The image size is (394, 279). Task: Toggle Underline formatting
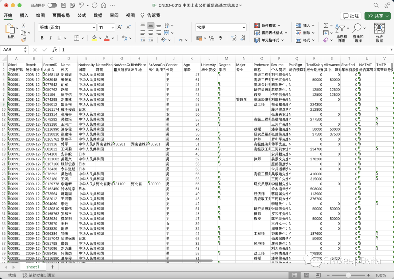point(59,38)
